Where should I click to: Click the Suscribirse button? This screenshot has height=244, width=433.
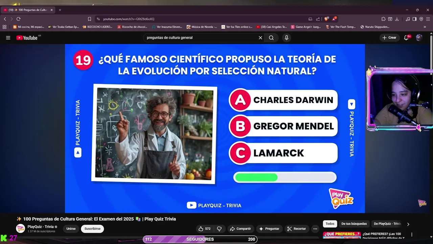[x=92, y=229]
